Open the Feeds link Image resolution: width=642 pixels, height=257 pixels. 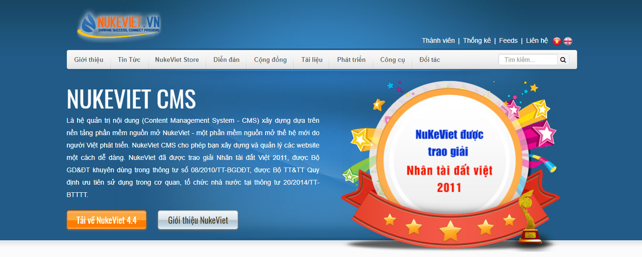click(x=508, y=40)
